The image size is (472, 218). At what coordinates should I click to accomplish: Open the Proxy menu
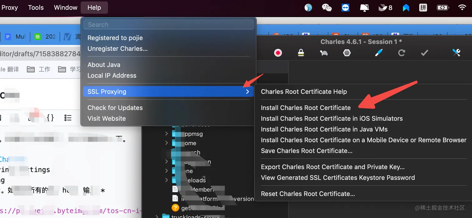pyautogui.click(x=9, y=7)
